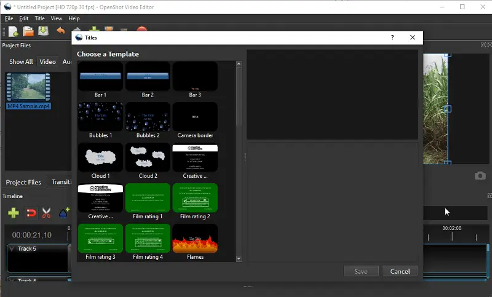Click the Open Project folder icon
492x297 pixels.
coord(28,31)
